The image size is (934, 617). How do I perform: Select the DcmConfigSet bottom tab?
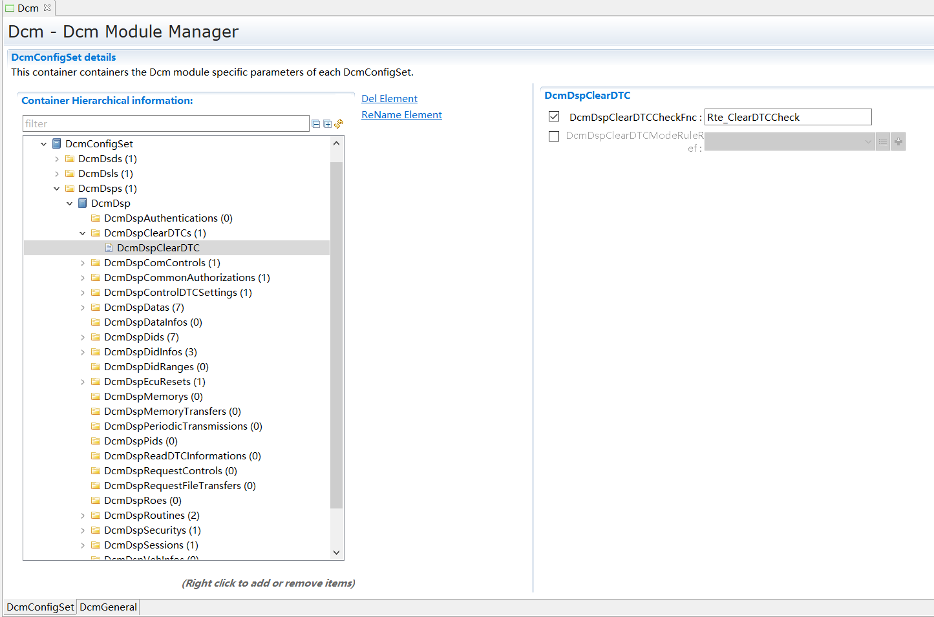[x=40, y=607]
